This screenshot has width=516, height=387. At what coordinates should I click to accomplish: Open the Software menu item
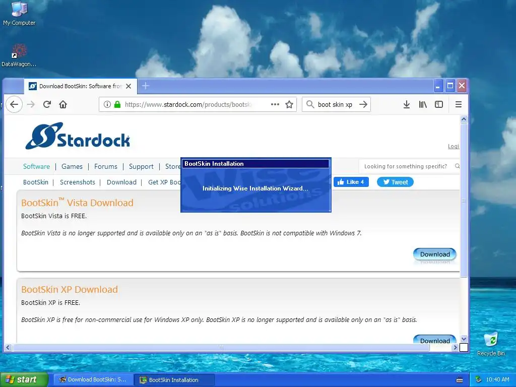(x=36, y=166)
